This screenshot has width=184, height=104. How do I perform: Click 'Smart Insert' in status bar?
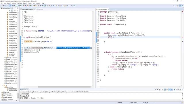(133, 103)
